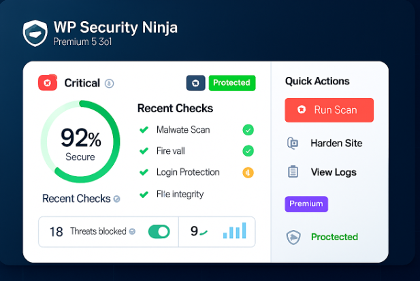Click the blue bar chart icon

pyautogui.click(x=234, y=231)
